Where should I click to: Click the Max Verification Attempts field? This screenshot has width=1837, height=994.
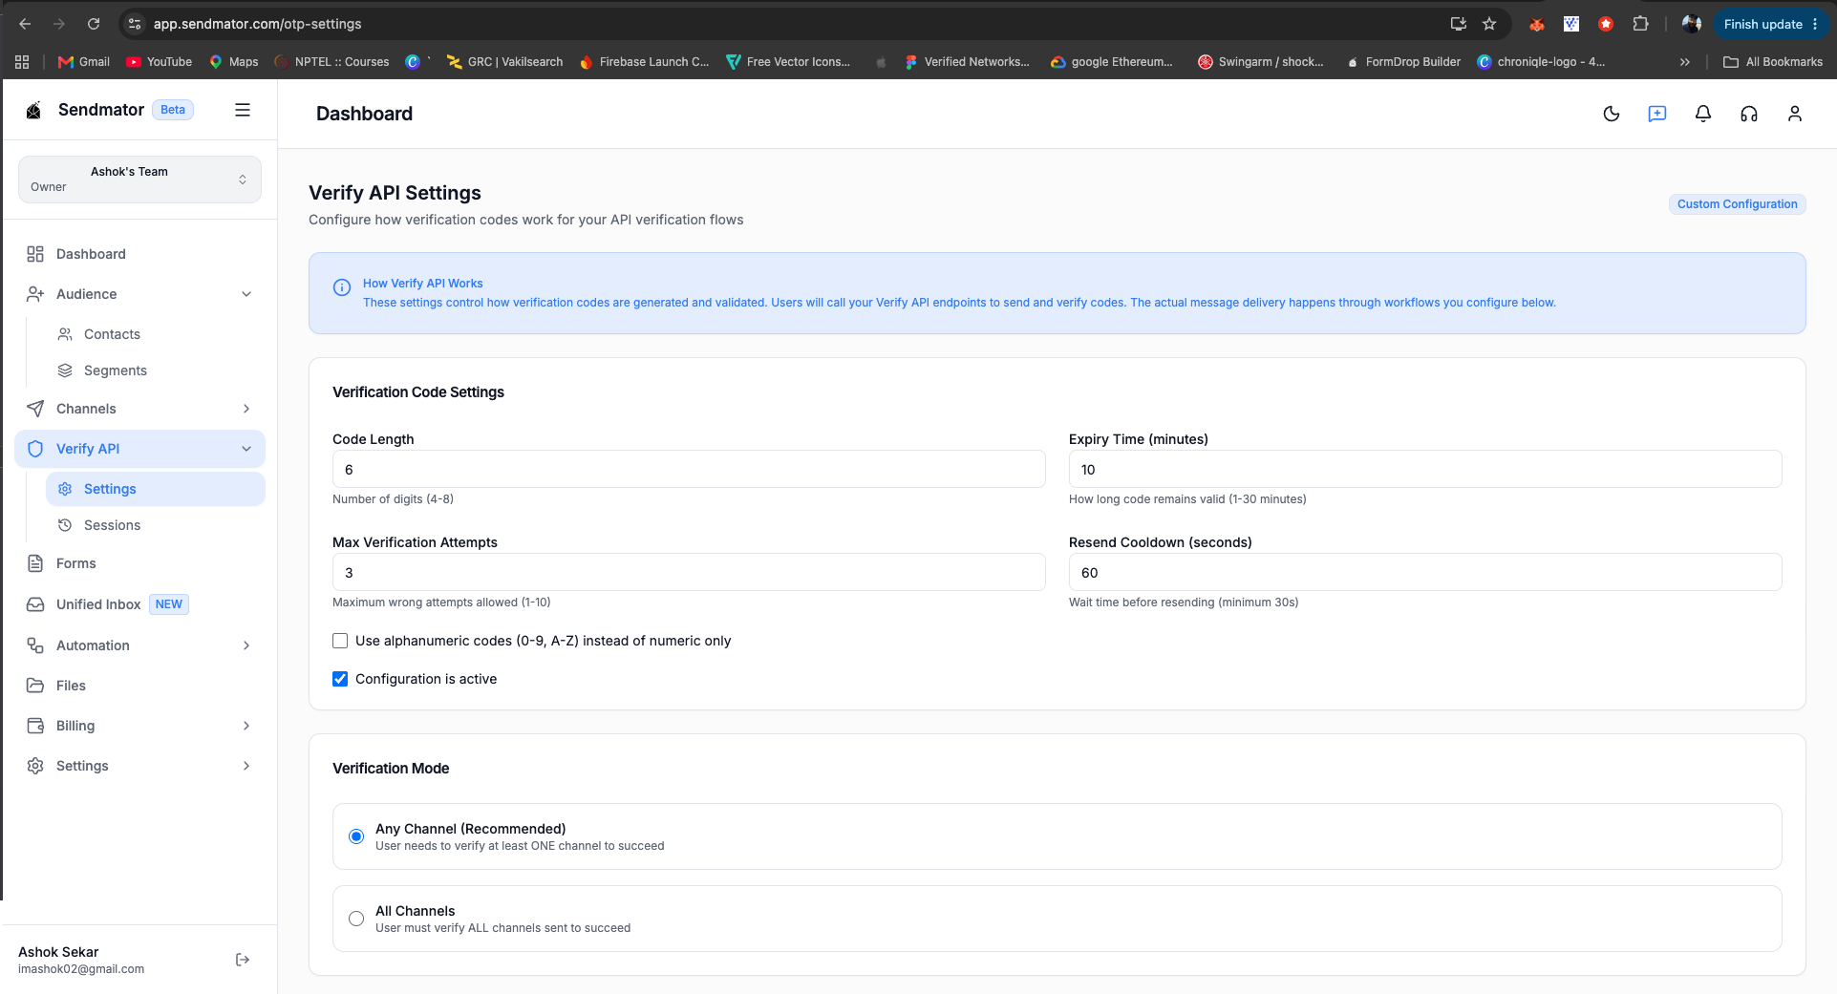(x=689, y=572)
